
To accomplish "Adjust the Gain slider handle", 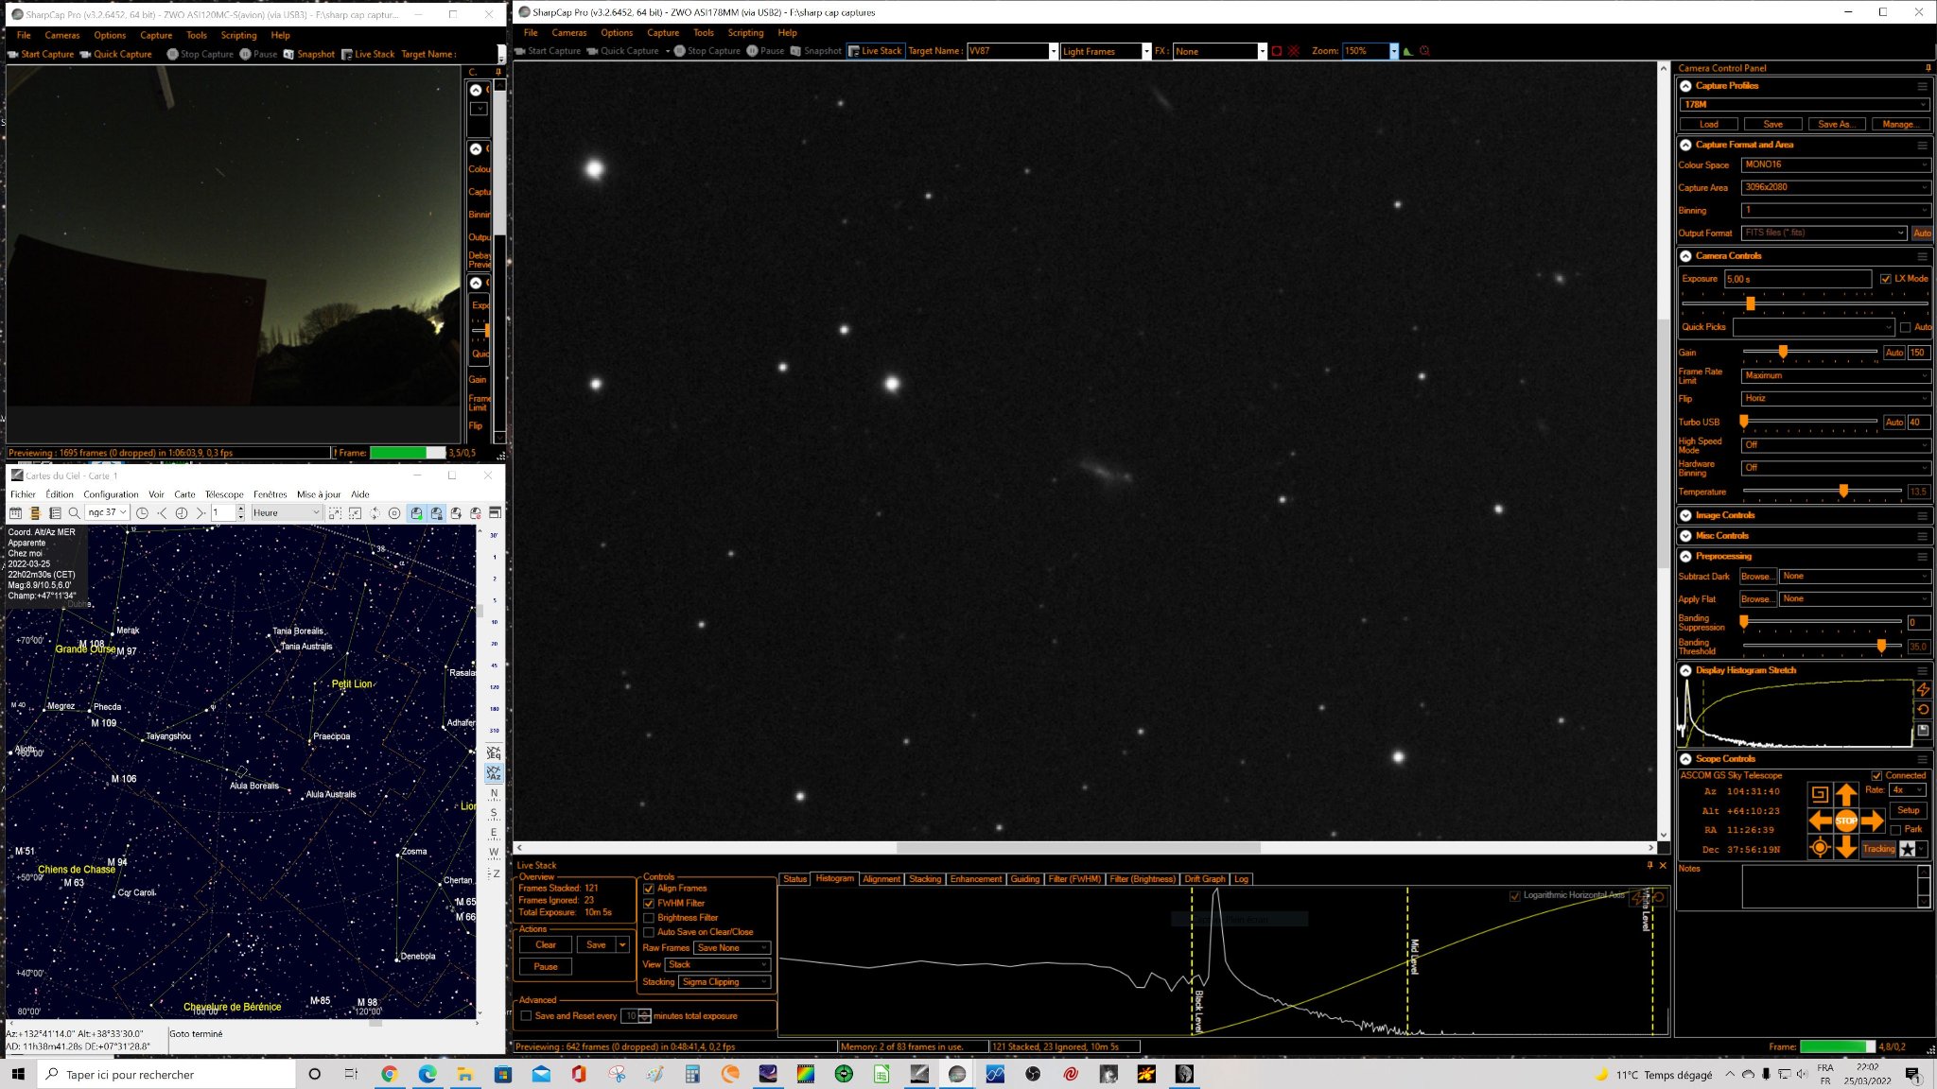I will pyautogui.click(x=1783, y=352).
